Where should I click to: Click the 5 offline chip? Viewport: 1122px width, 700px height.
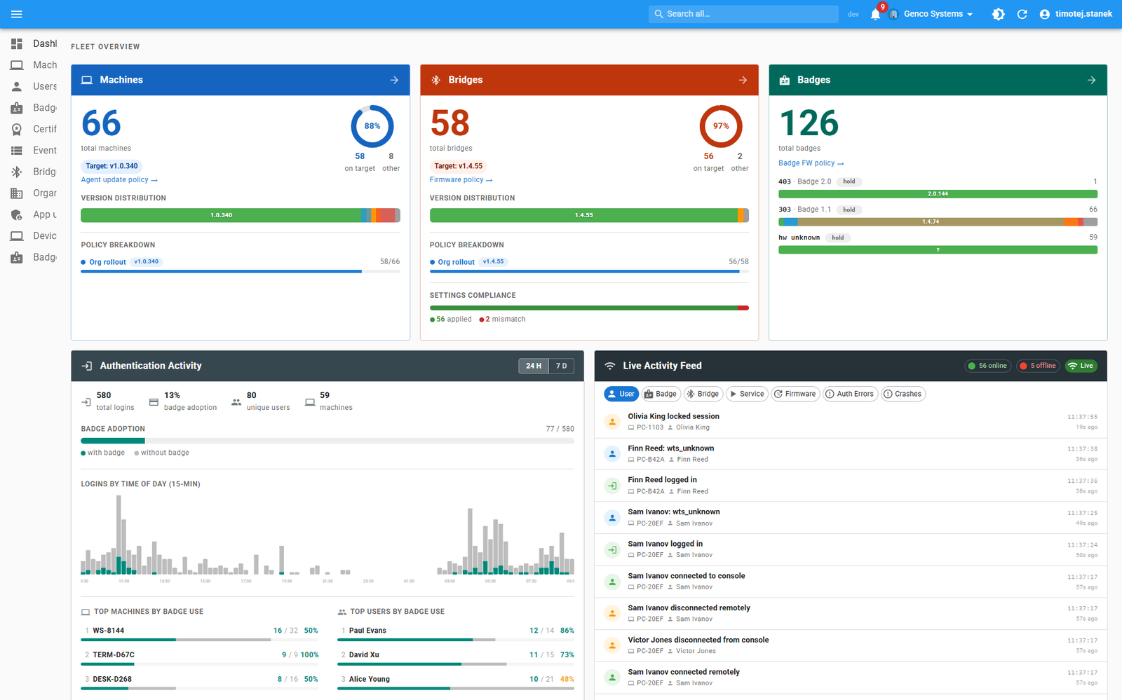pos(1038,366)
